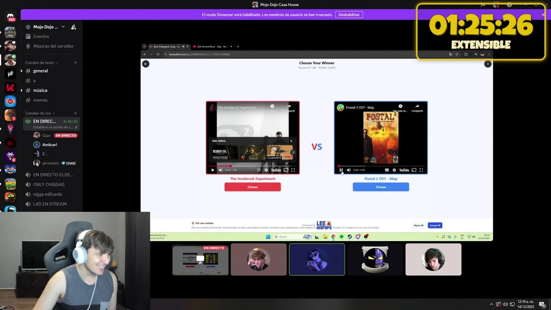Screen dimensions: 551x310
Task: Click Reject All on the cookie banner
Action: (x=418, y=225)
